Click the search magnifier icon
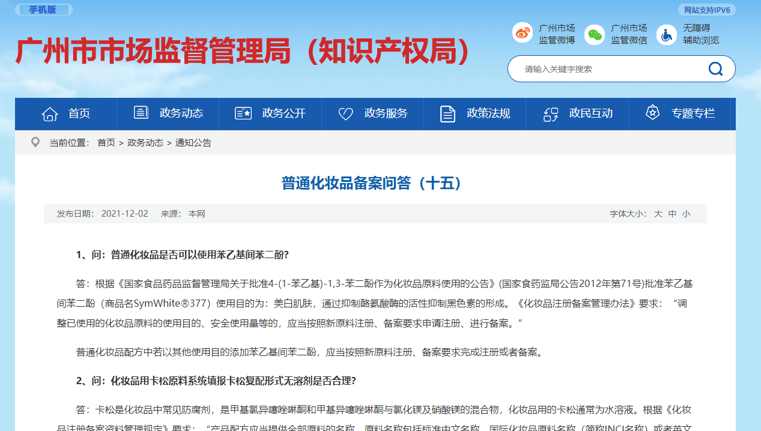The height and width of the screenshot is (431, 761). [715, 68]
